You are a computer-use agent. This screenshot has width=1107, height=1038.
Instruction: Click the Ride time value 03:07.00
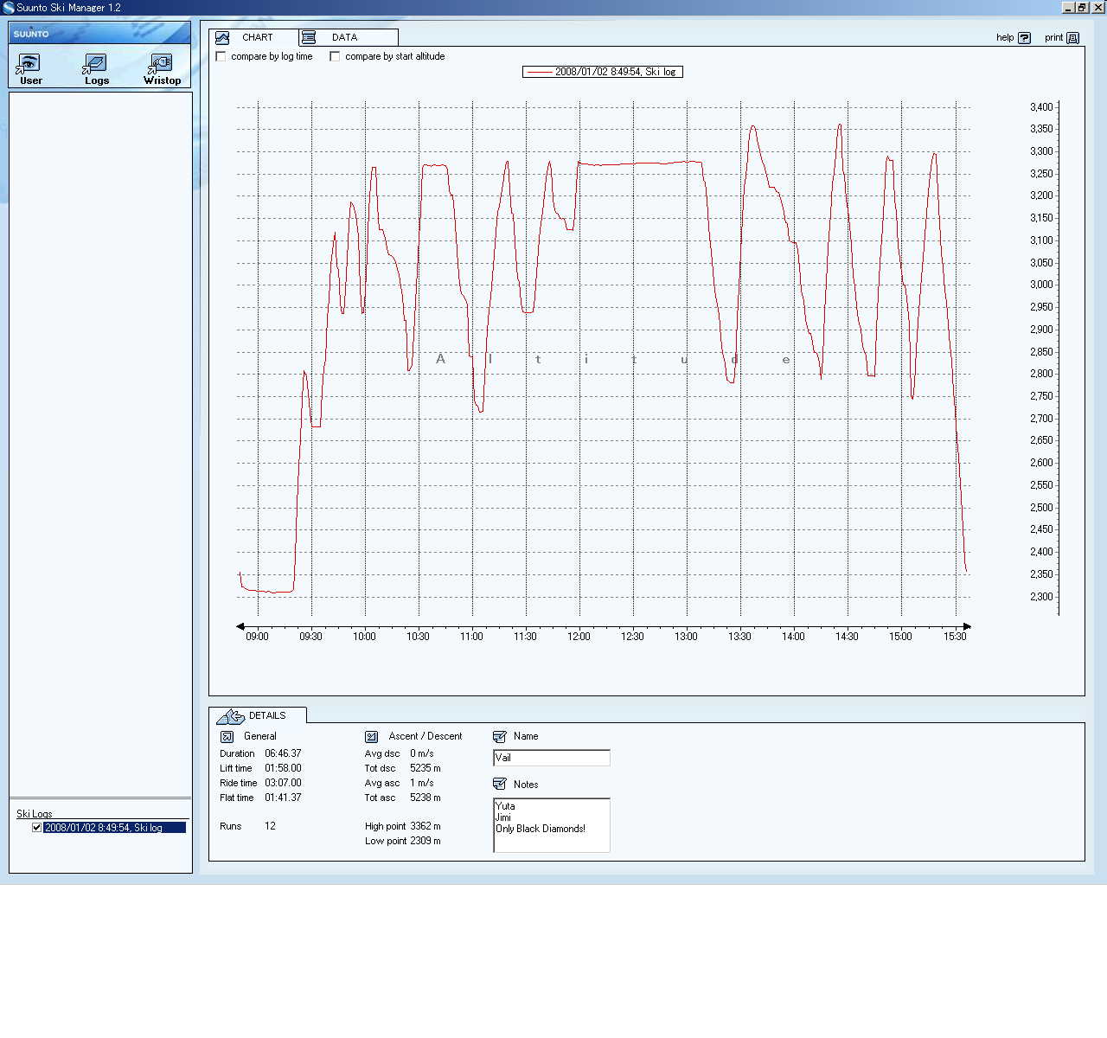[x=283, y=783]
